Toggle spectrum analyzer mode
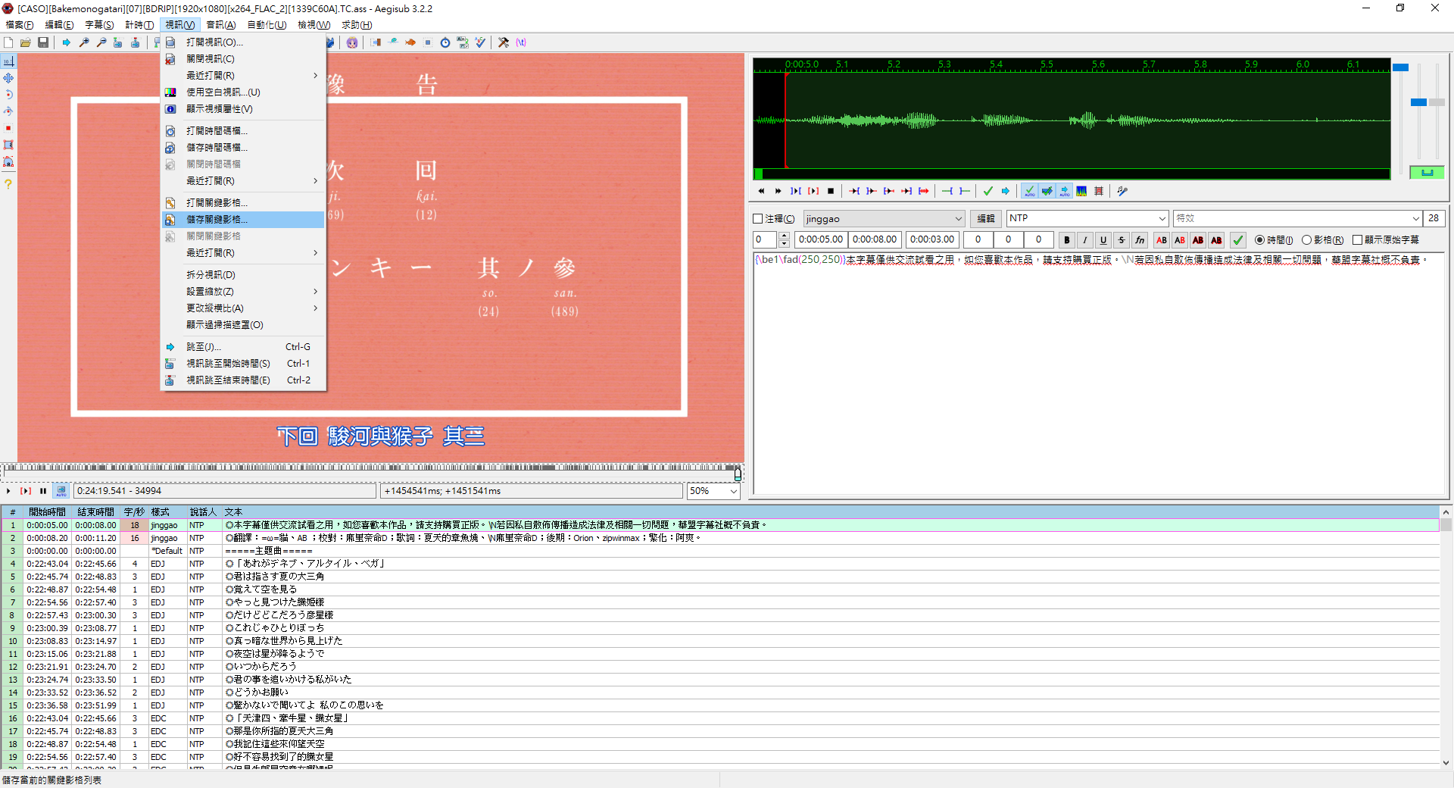1454x788 pixels. pos(1081,191)
